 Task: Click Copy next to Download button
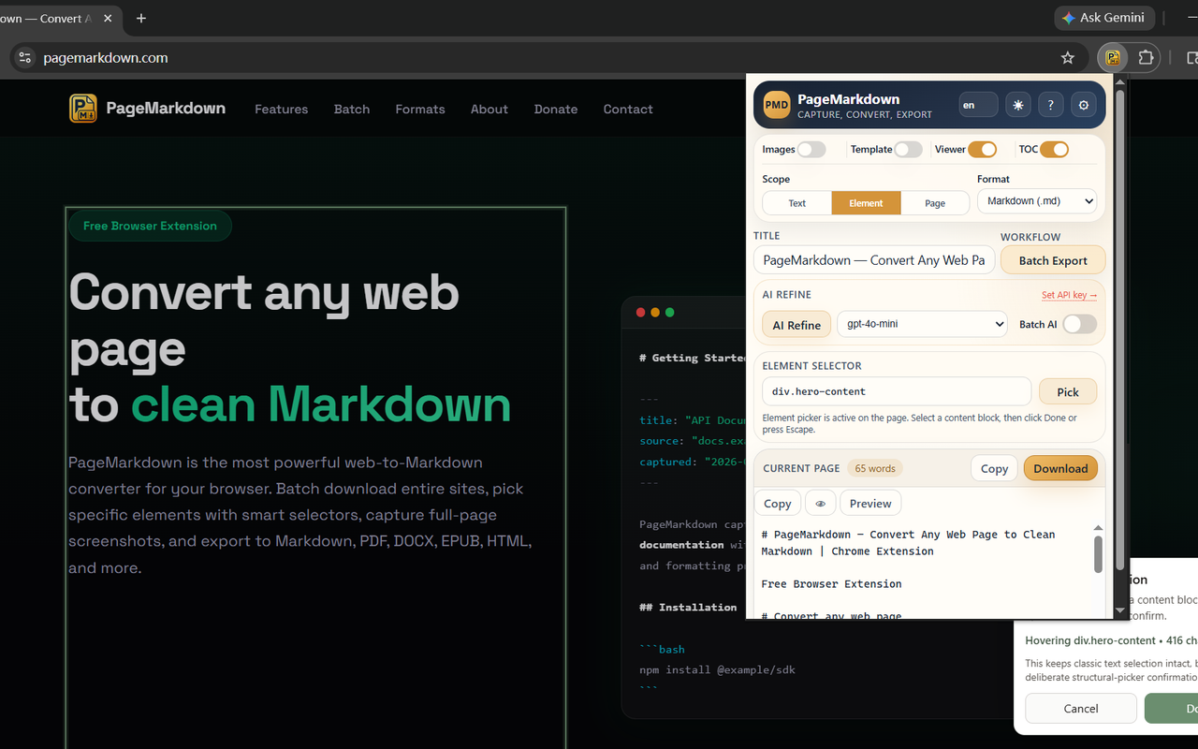click(994, 468)
